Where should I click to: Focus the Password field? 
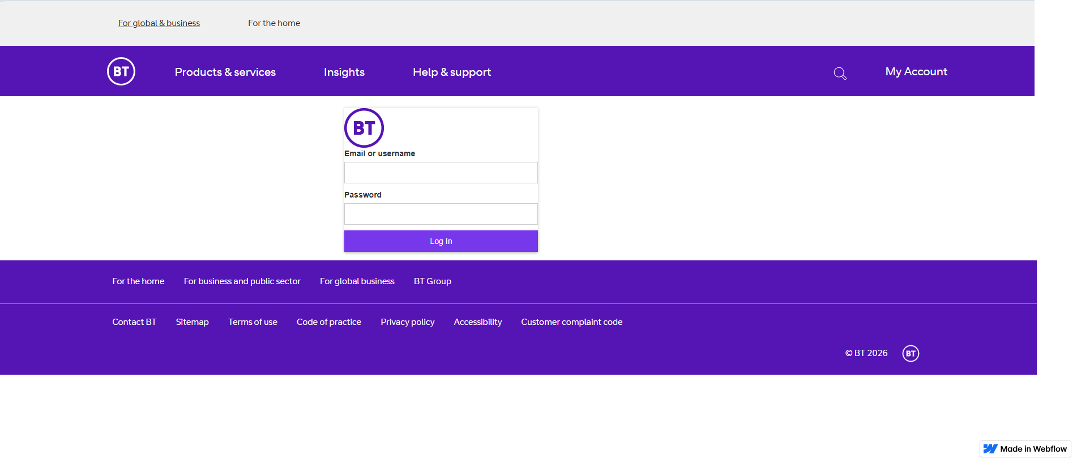click(x=441, y=214)
